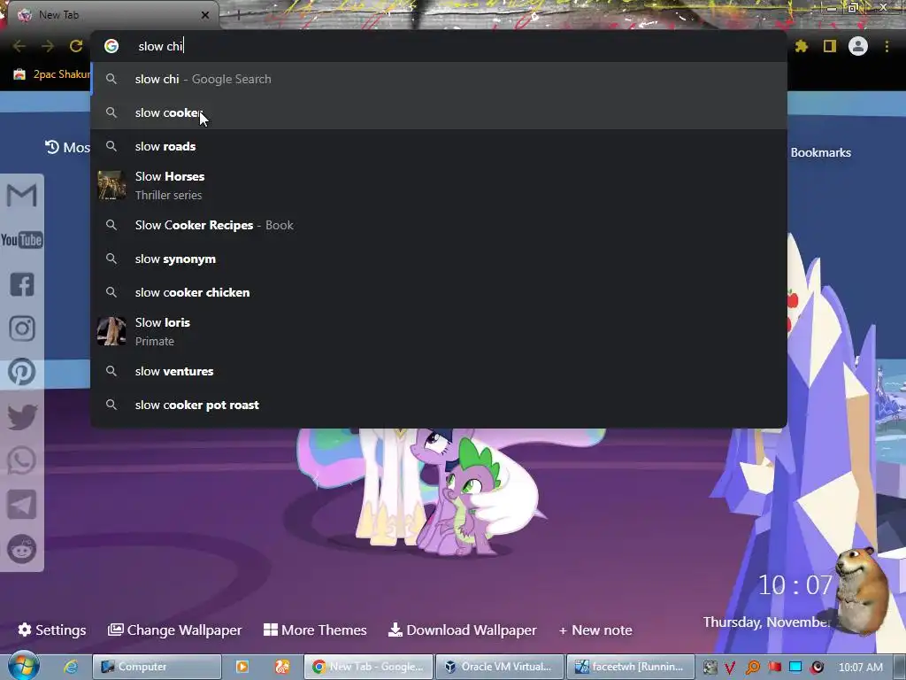Screen dimensions: 906x680
Task: Open Settings on the new tab page
Action: coord(52,630)
